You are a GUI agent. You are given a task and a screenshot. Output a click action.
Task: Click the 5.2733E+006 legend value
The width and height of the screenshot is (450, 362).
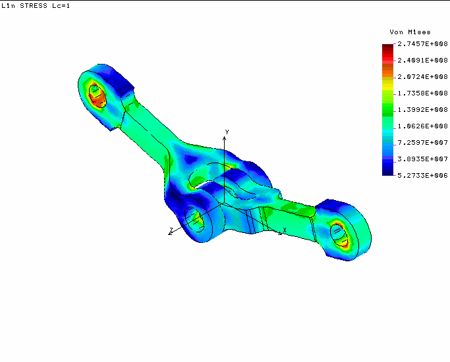pyautogui.click(x=422, y=176)
